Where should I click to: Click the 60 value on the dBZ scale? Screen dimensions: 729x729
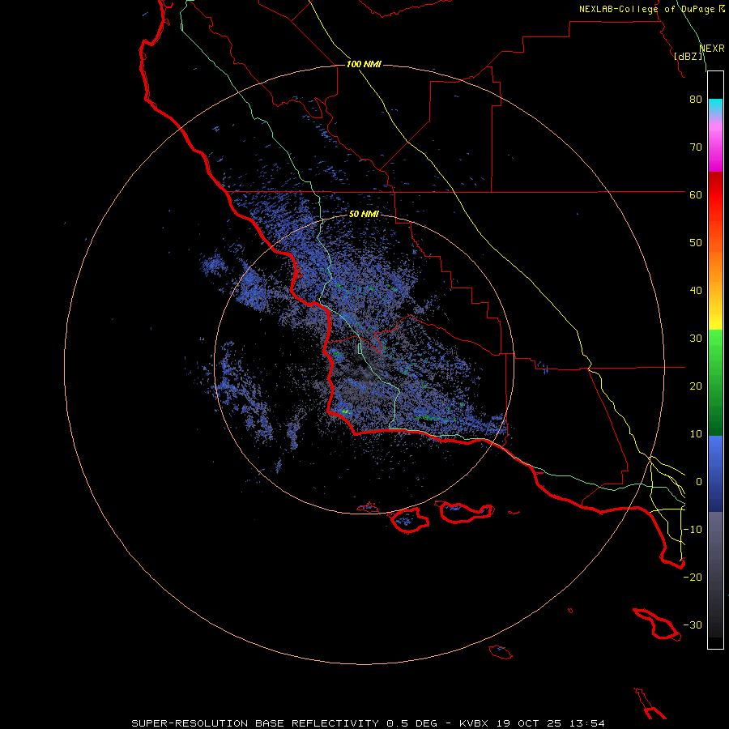click(x=696, y=194)
